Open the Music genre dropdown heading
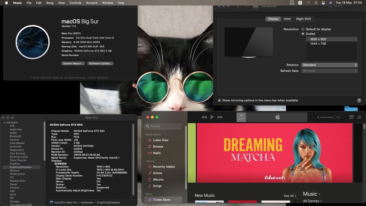 click(311, 194)
